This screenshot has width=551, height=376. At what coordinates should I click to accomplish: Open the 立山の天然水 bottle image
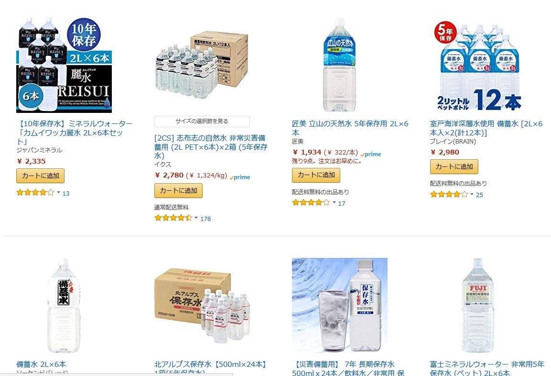339,65
